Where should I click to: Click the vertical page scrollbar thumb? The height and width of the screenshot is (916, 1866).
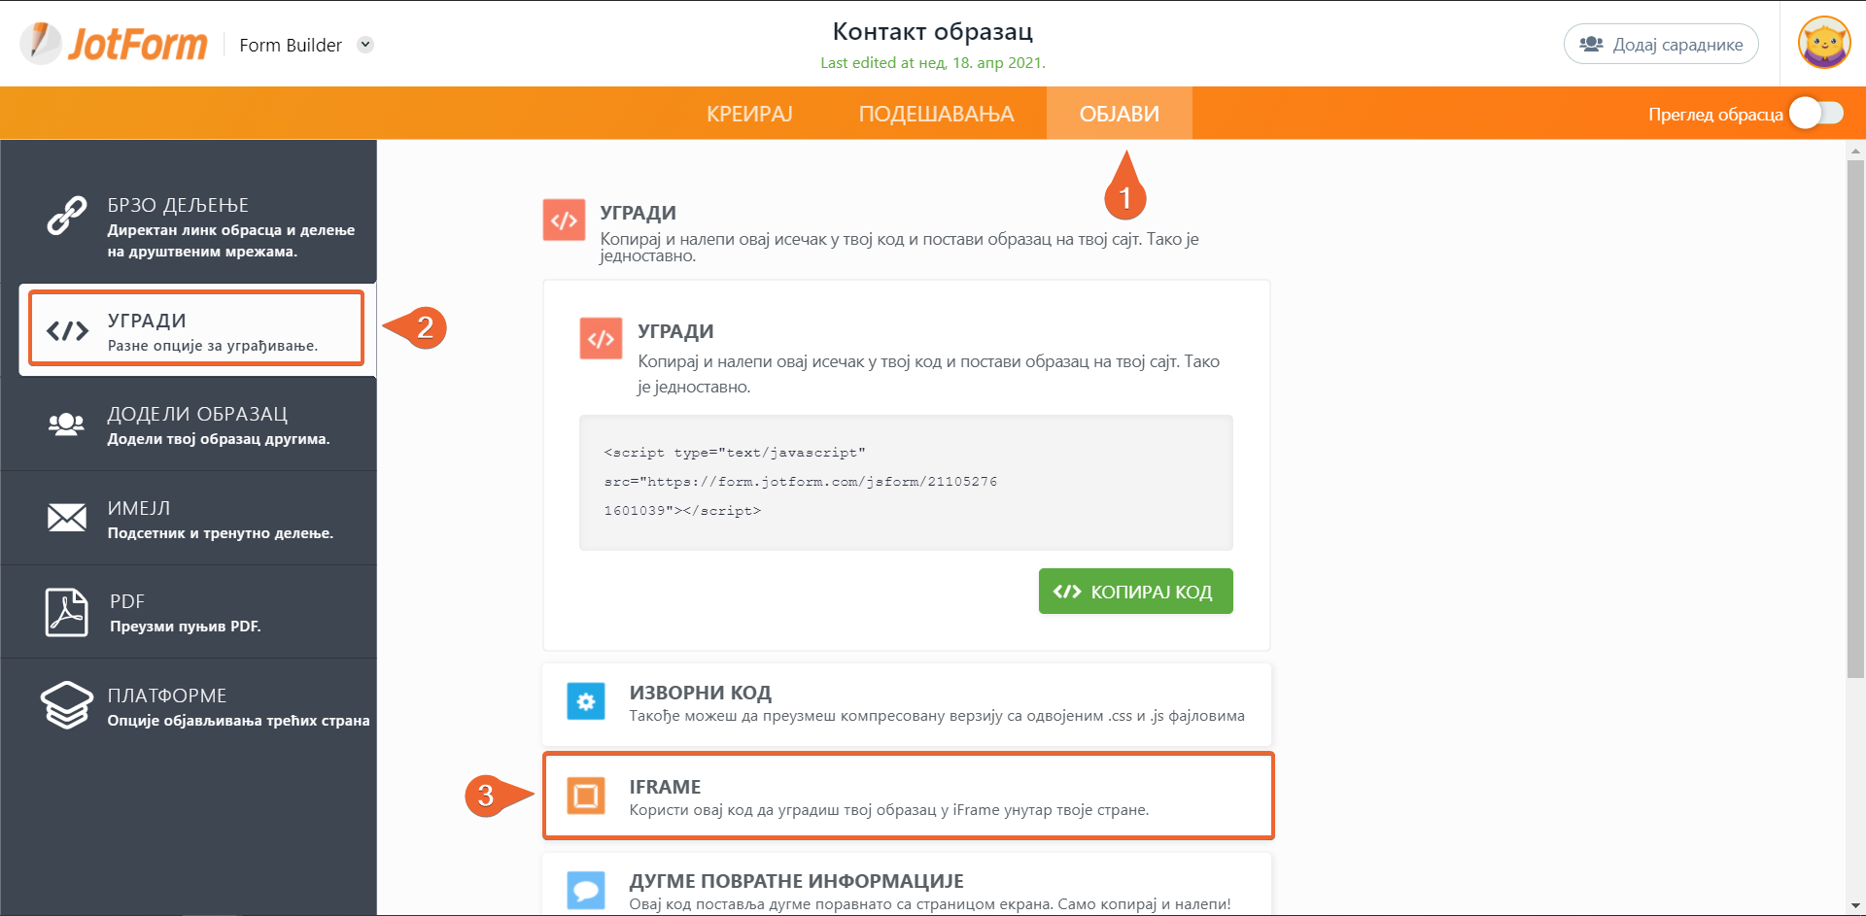coord(1855,418)
